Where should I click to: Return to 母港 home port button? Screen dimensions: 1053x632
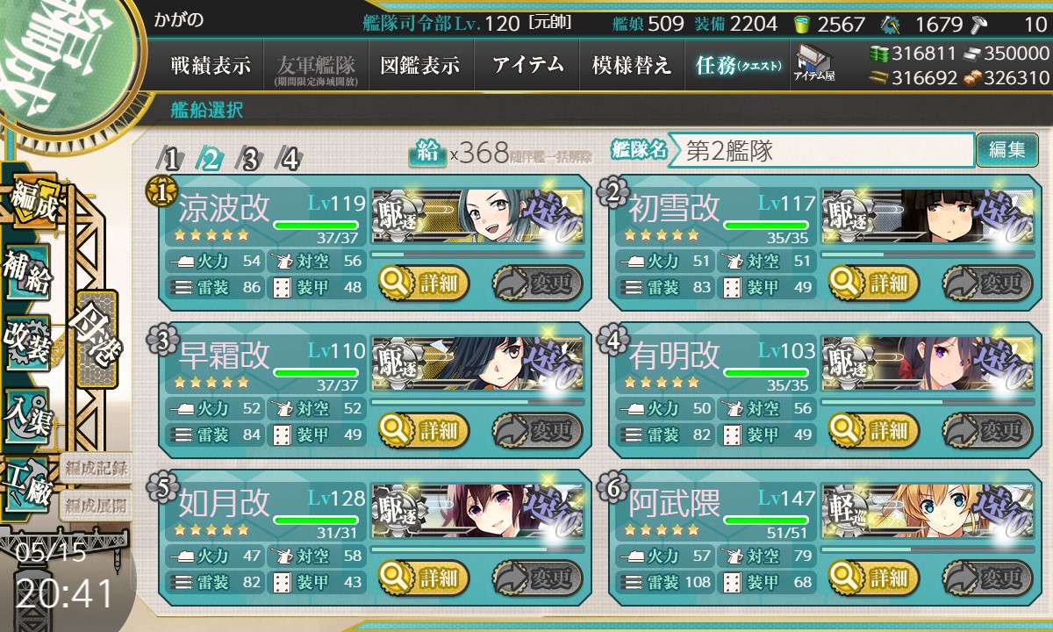click(97, 340)
